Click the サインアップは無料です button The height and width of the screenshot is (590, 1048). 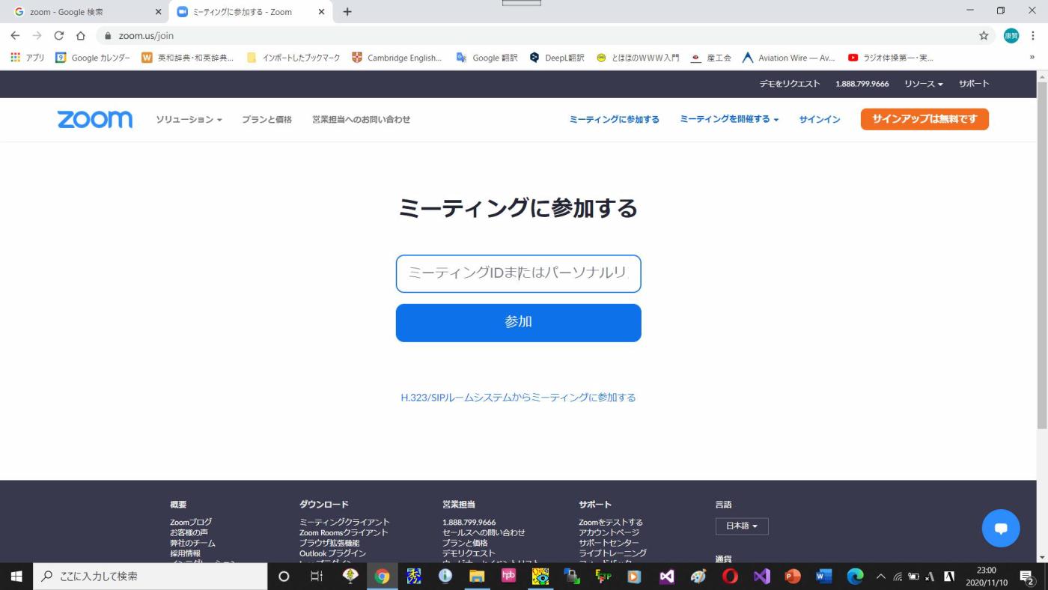924,119
